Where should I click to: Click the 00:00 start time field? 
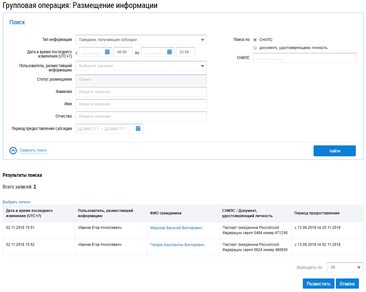[123, 52]
